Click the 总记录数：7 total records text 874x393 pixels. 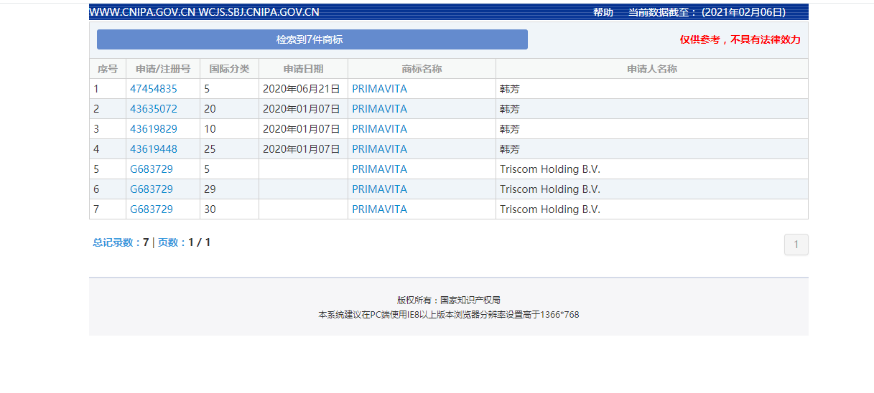(121, 242)
